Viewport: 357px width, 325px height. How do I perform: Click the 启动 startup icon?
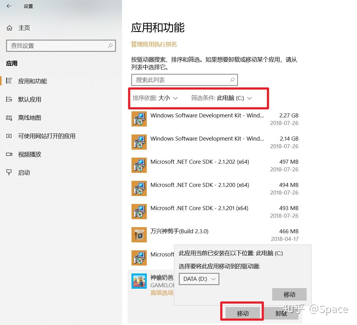(9, 172)
